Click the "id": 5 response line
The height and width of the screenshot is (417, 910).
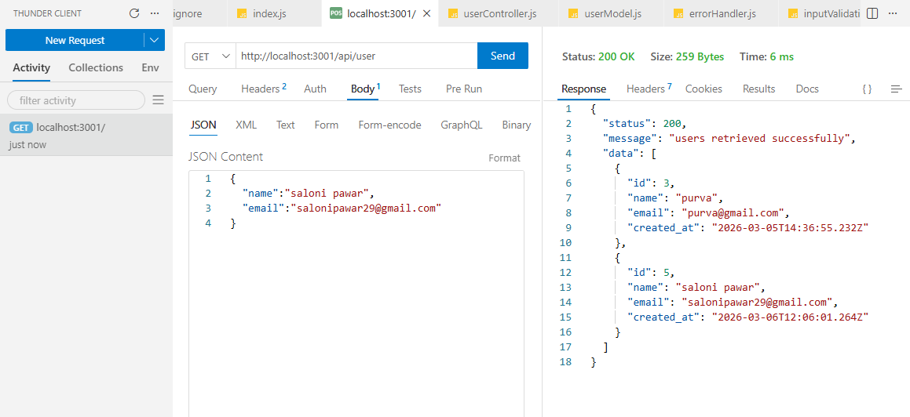pyautogui.click(x=651, y=272)
